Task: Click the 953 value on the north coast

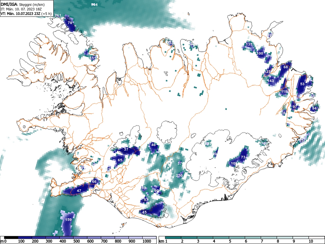Action: click(170, 43)
